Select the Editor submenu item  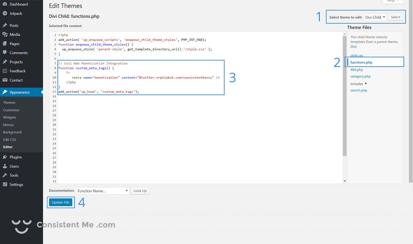(x=8, y=147)
